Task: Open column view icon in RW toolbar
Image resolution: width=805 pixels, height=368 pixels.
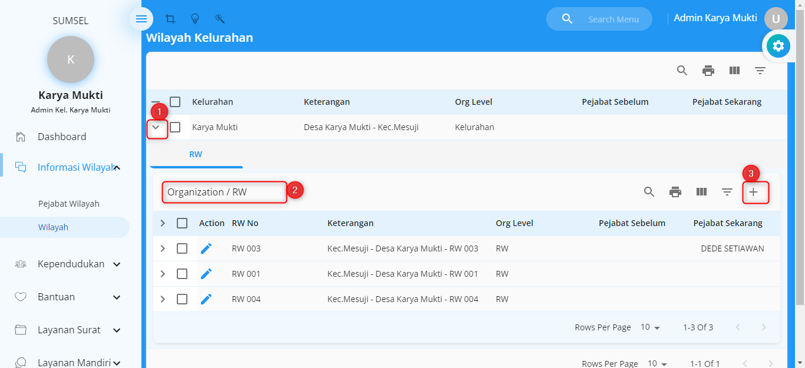Action: [x=701, y=192]
